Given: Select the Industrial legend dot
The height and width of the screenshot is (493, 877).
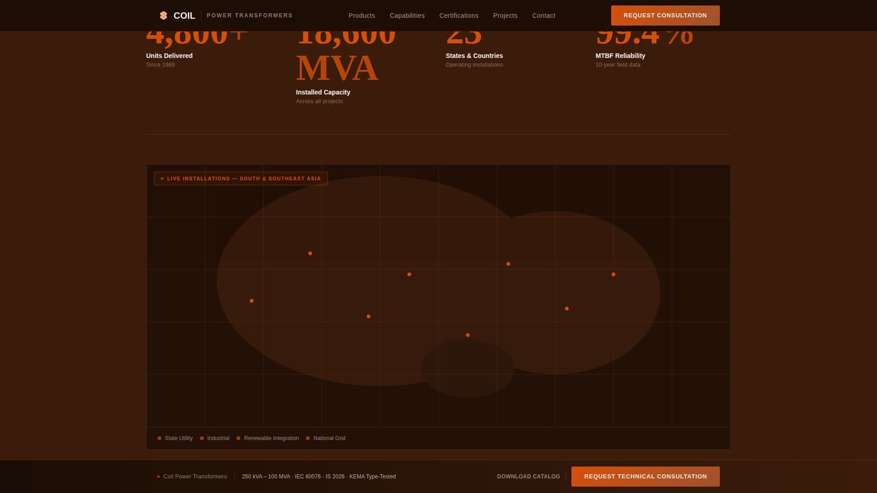Looking at the screenshot, I should [x=202, y=438].
